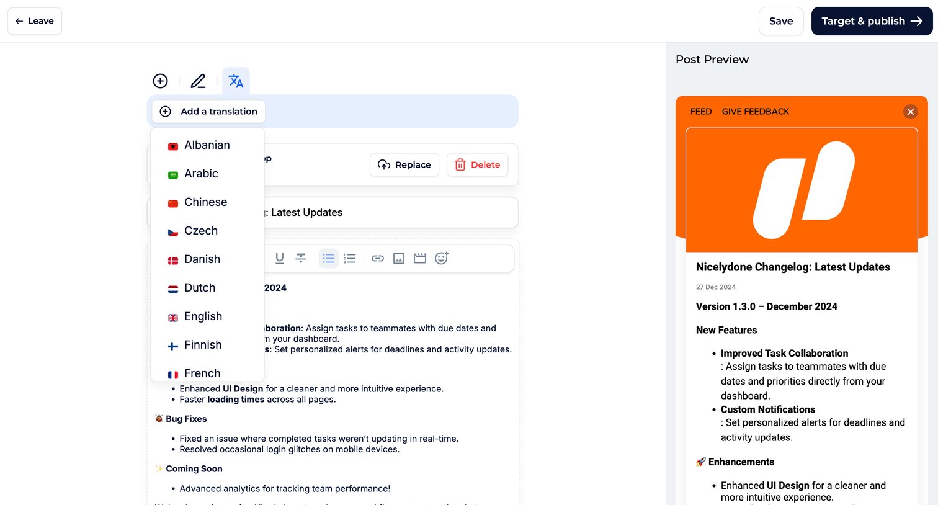The image size is (938, 505).
Task: Click the Dutch flag icon
Action: [x=173, y=289]
